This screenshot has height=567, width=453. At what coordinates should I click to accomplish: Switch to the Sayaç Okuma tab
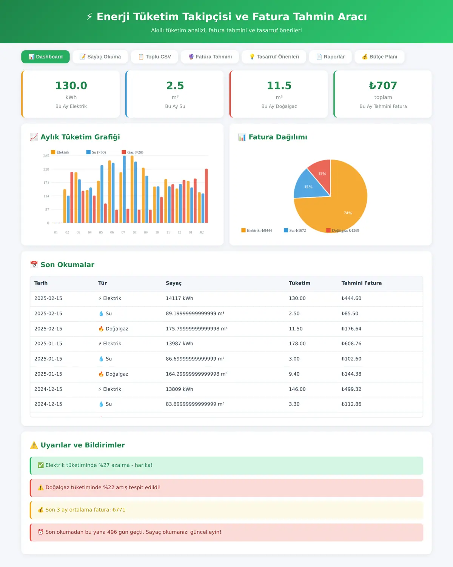point(100,57)
